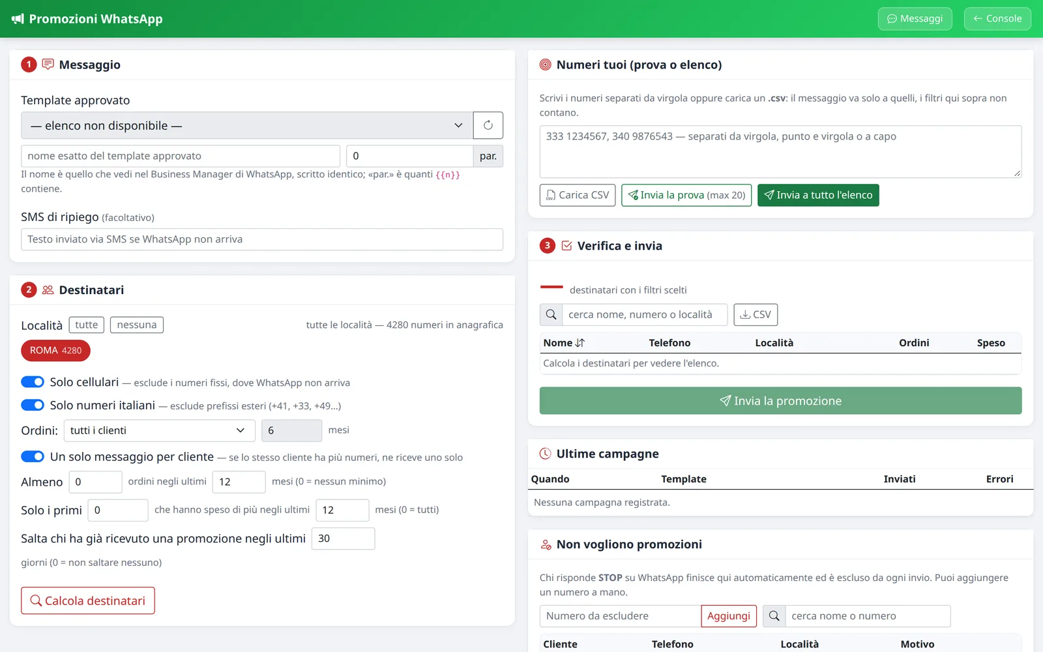
Task: Click the megaphone icon beside Promozioni WhatsApp
Action: (x=18, y=19)
